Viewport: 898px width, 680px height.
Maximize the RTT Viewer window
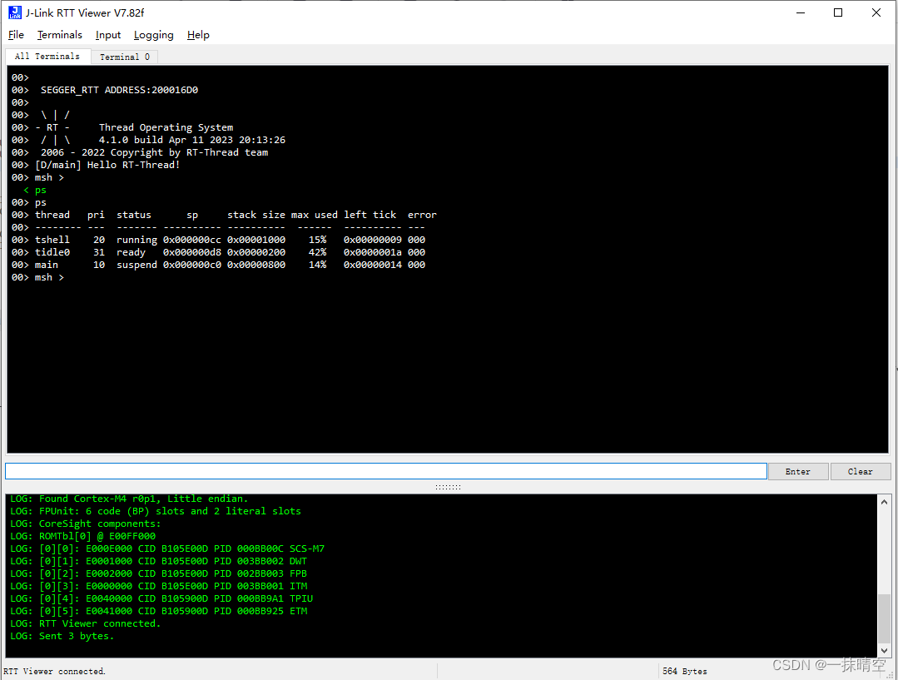tap(838, 12)
